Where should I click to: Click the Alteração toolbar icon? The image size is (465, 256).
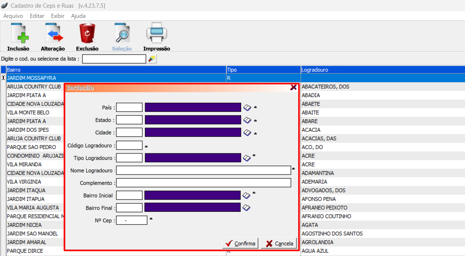(53, 34)
